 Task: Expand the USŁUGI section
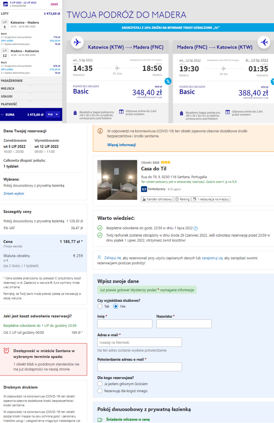click(x=31, y=96)
